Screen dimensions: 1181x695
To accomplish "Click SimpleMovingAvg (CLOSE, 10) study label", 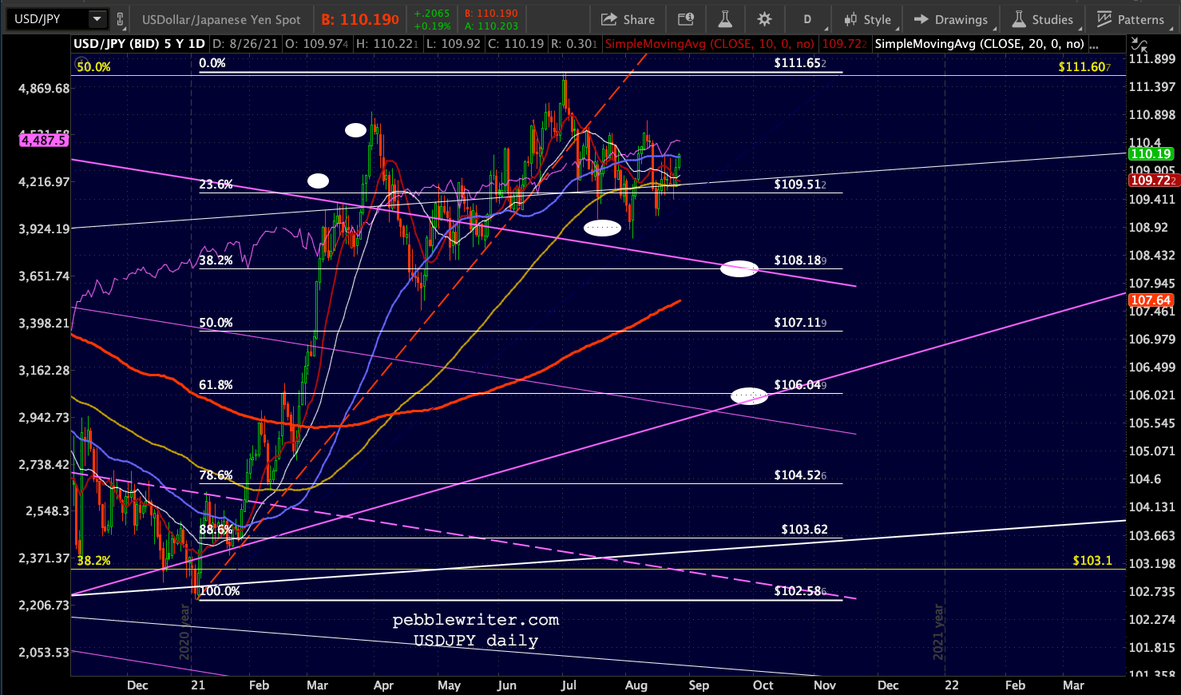I will [x=710, y=44].
